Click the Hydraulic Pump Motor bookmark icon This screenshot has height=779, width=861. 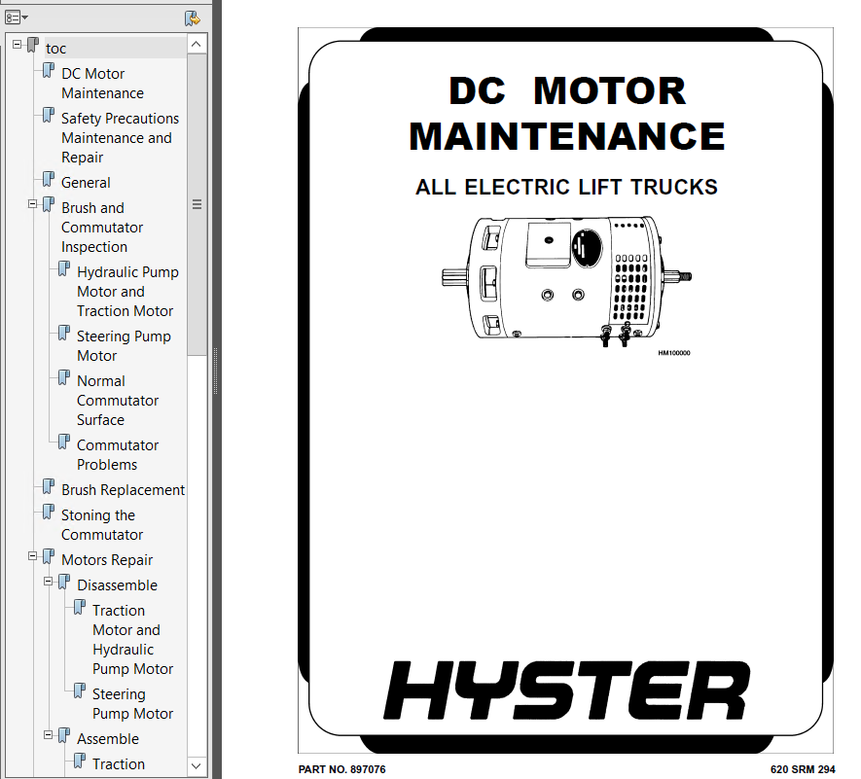63,269
